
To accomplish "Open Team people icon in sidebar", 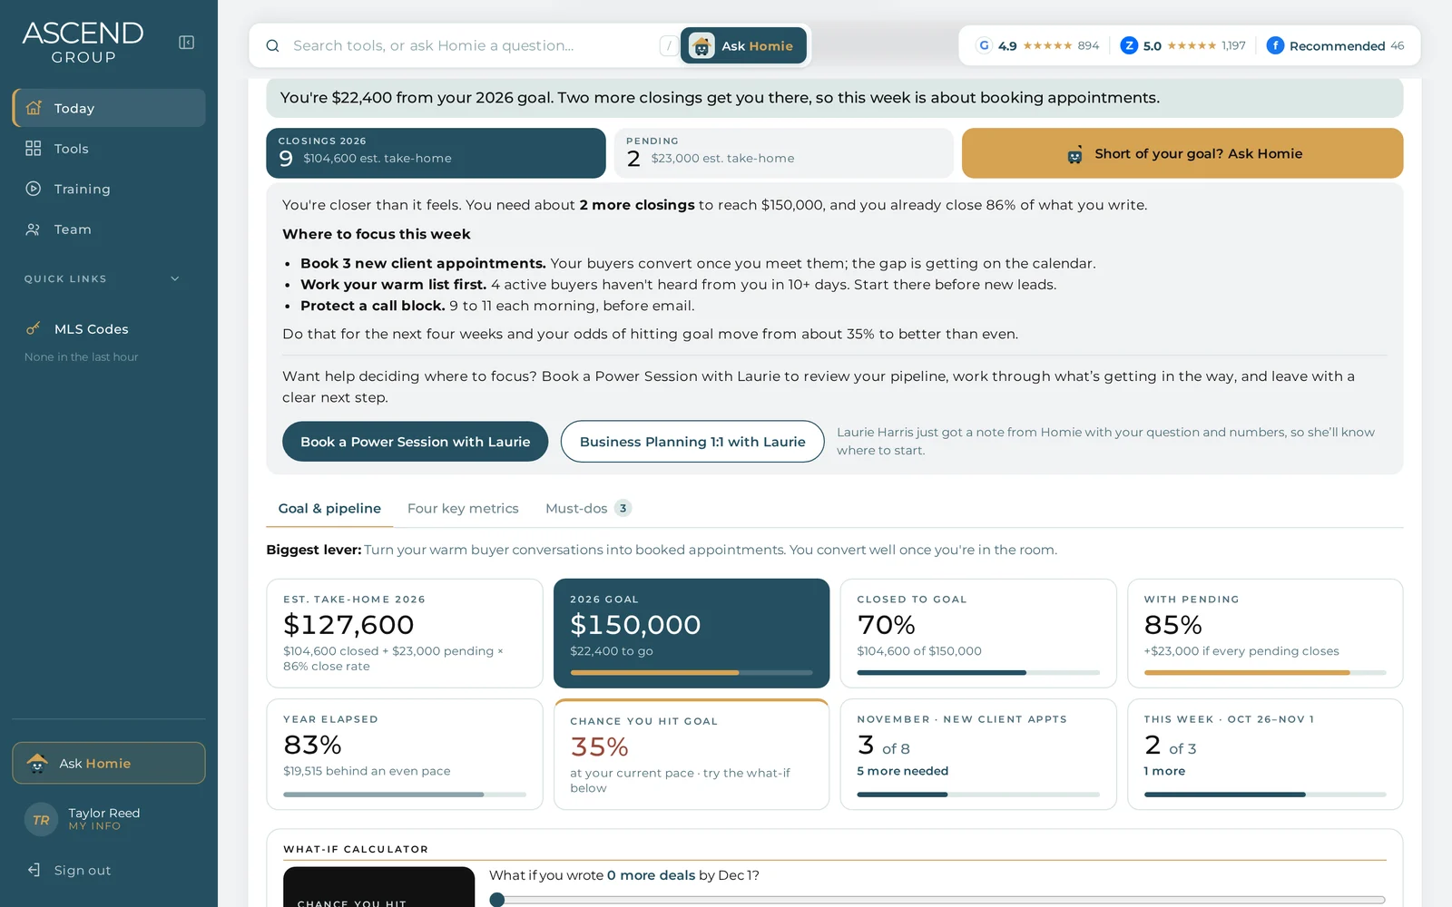I will [34, 229].
